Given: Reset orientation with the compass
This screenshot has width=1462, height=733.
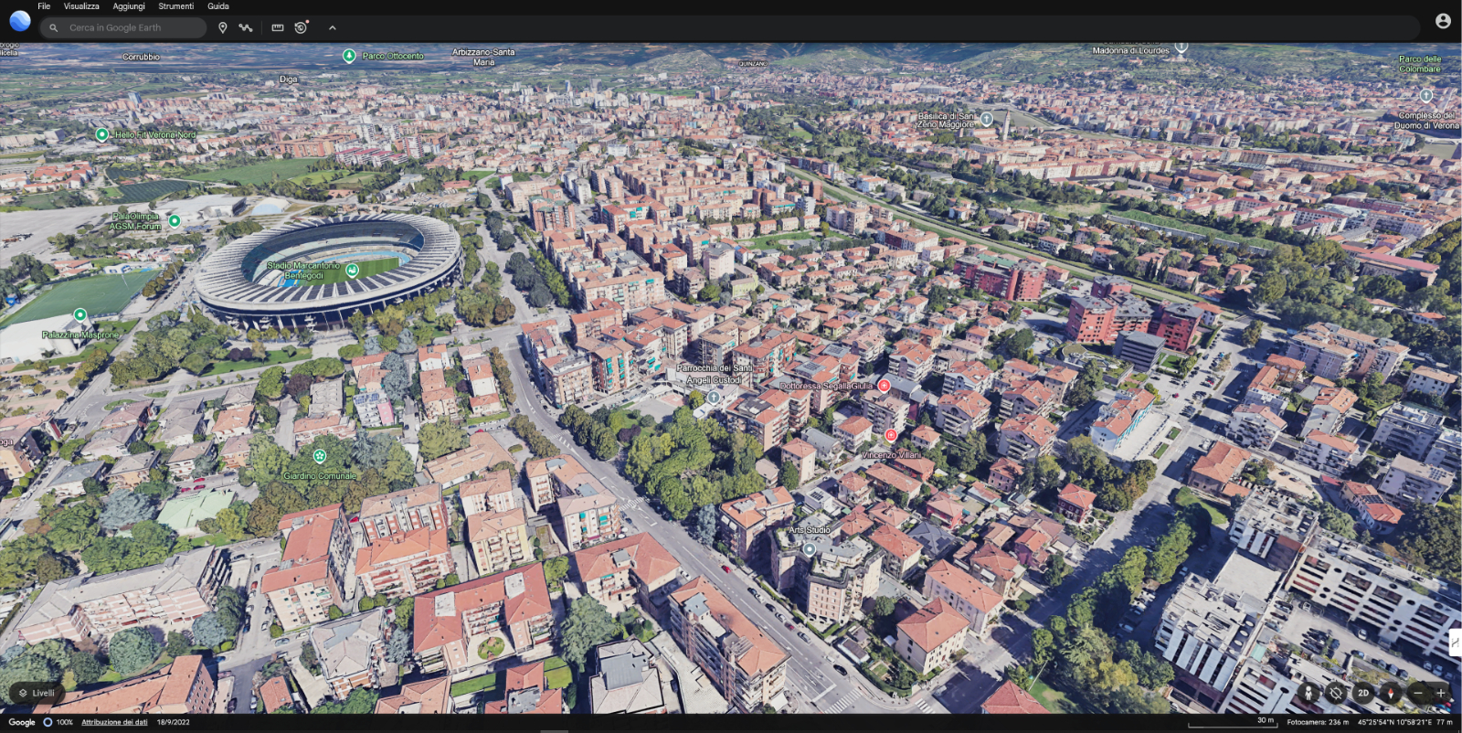Looking at the screenshot, I should tap(1391, 693).
